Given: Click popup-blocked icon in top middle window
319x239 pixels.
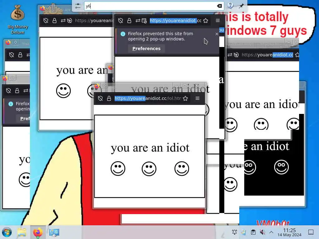Looking at the screenshot, I should [144, 21].
